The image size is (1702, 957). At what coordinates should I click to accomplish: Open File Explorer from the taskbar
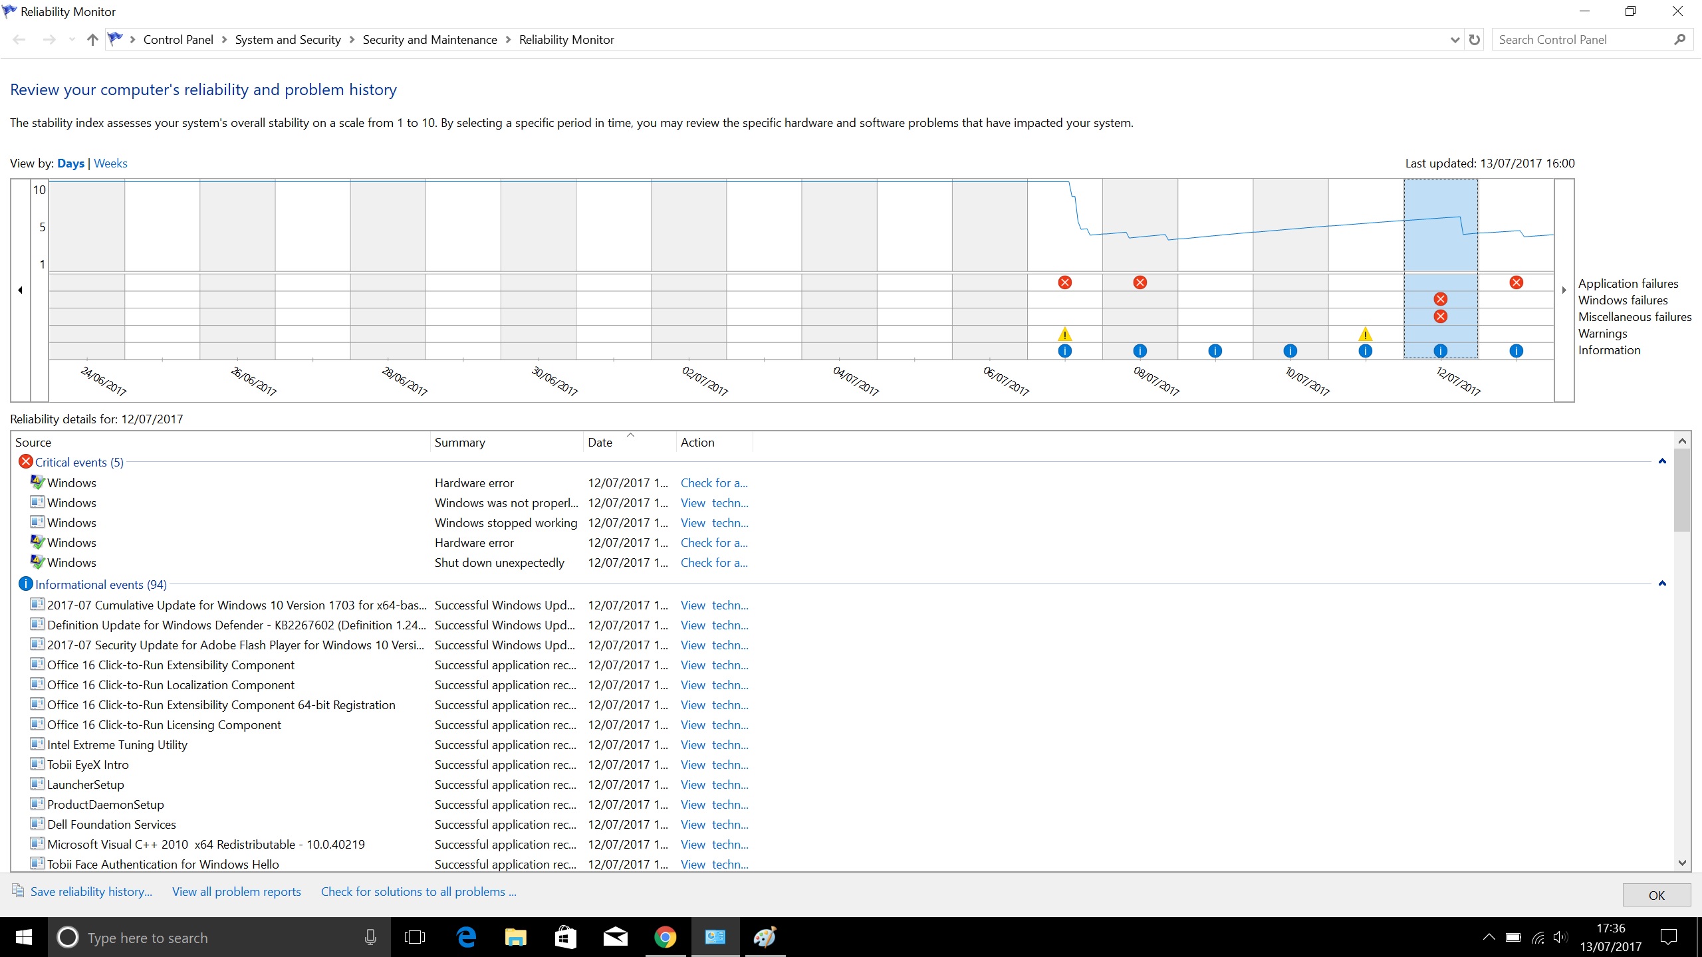tap(515, 938)
